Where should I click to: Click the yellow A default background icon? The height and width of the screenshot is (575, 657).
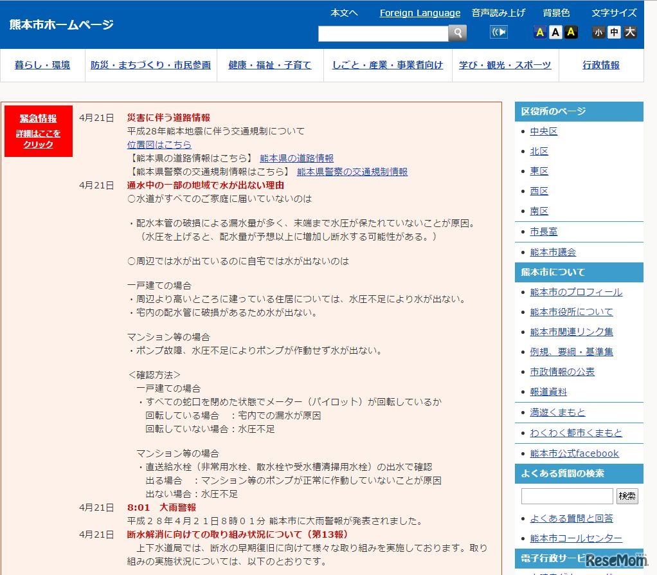click(540, 32)
